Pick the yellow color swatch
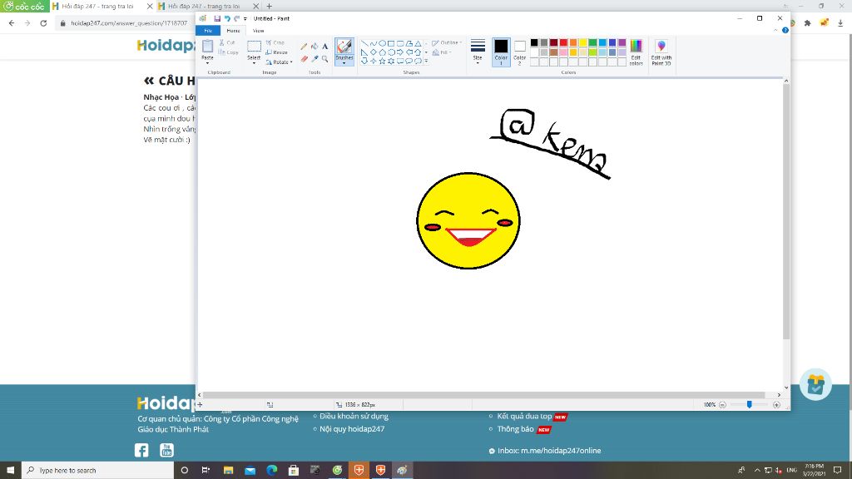The height and width of the screenshot is (479, 852). click(x=583, y=43)
